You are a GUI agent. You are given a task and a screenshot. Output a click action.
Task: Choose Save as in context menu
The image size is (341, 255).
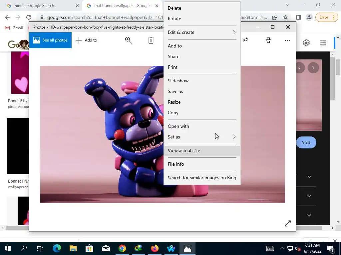tap(202, 91)
